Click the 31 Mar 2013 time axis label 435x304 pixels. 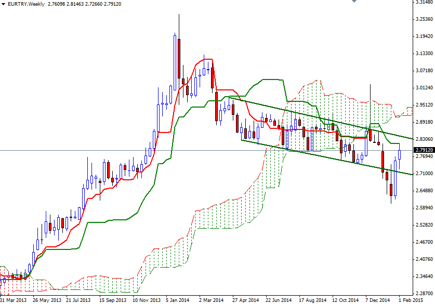tap(14, 300)
